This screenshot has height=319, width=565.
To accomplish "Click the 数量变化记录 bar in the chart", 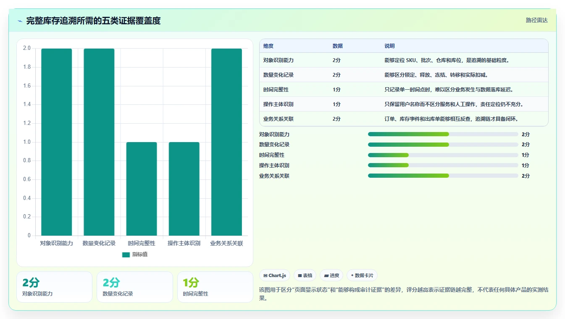I will point(99,142).
